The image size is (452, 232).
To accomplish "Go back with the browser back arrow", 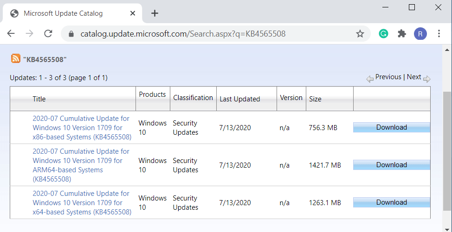I will 11,34.
